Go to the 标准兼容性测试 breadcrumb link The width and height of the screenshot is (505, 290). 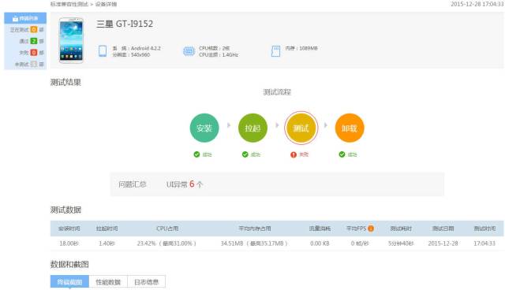(69, 4)
